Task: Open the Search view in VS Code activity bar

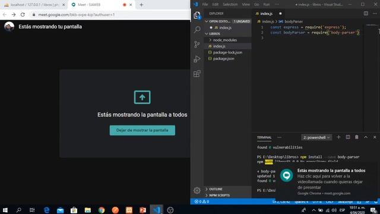Action: (197, 30)
